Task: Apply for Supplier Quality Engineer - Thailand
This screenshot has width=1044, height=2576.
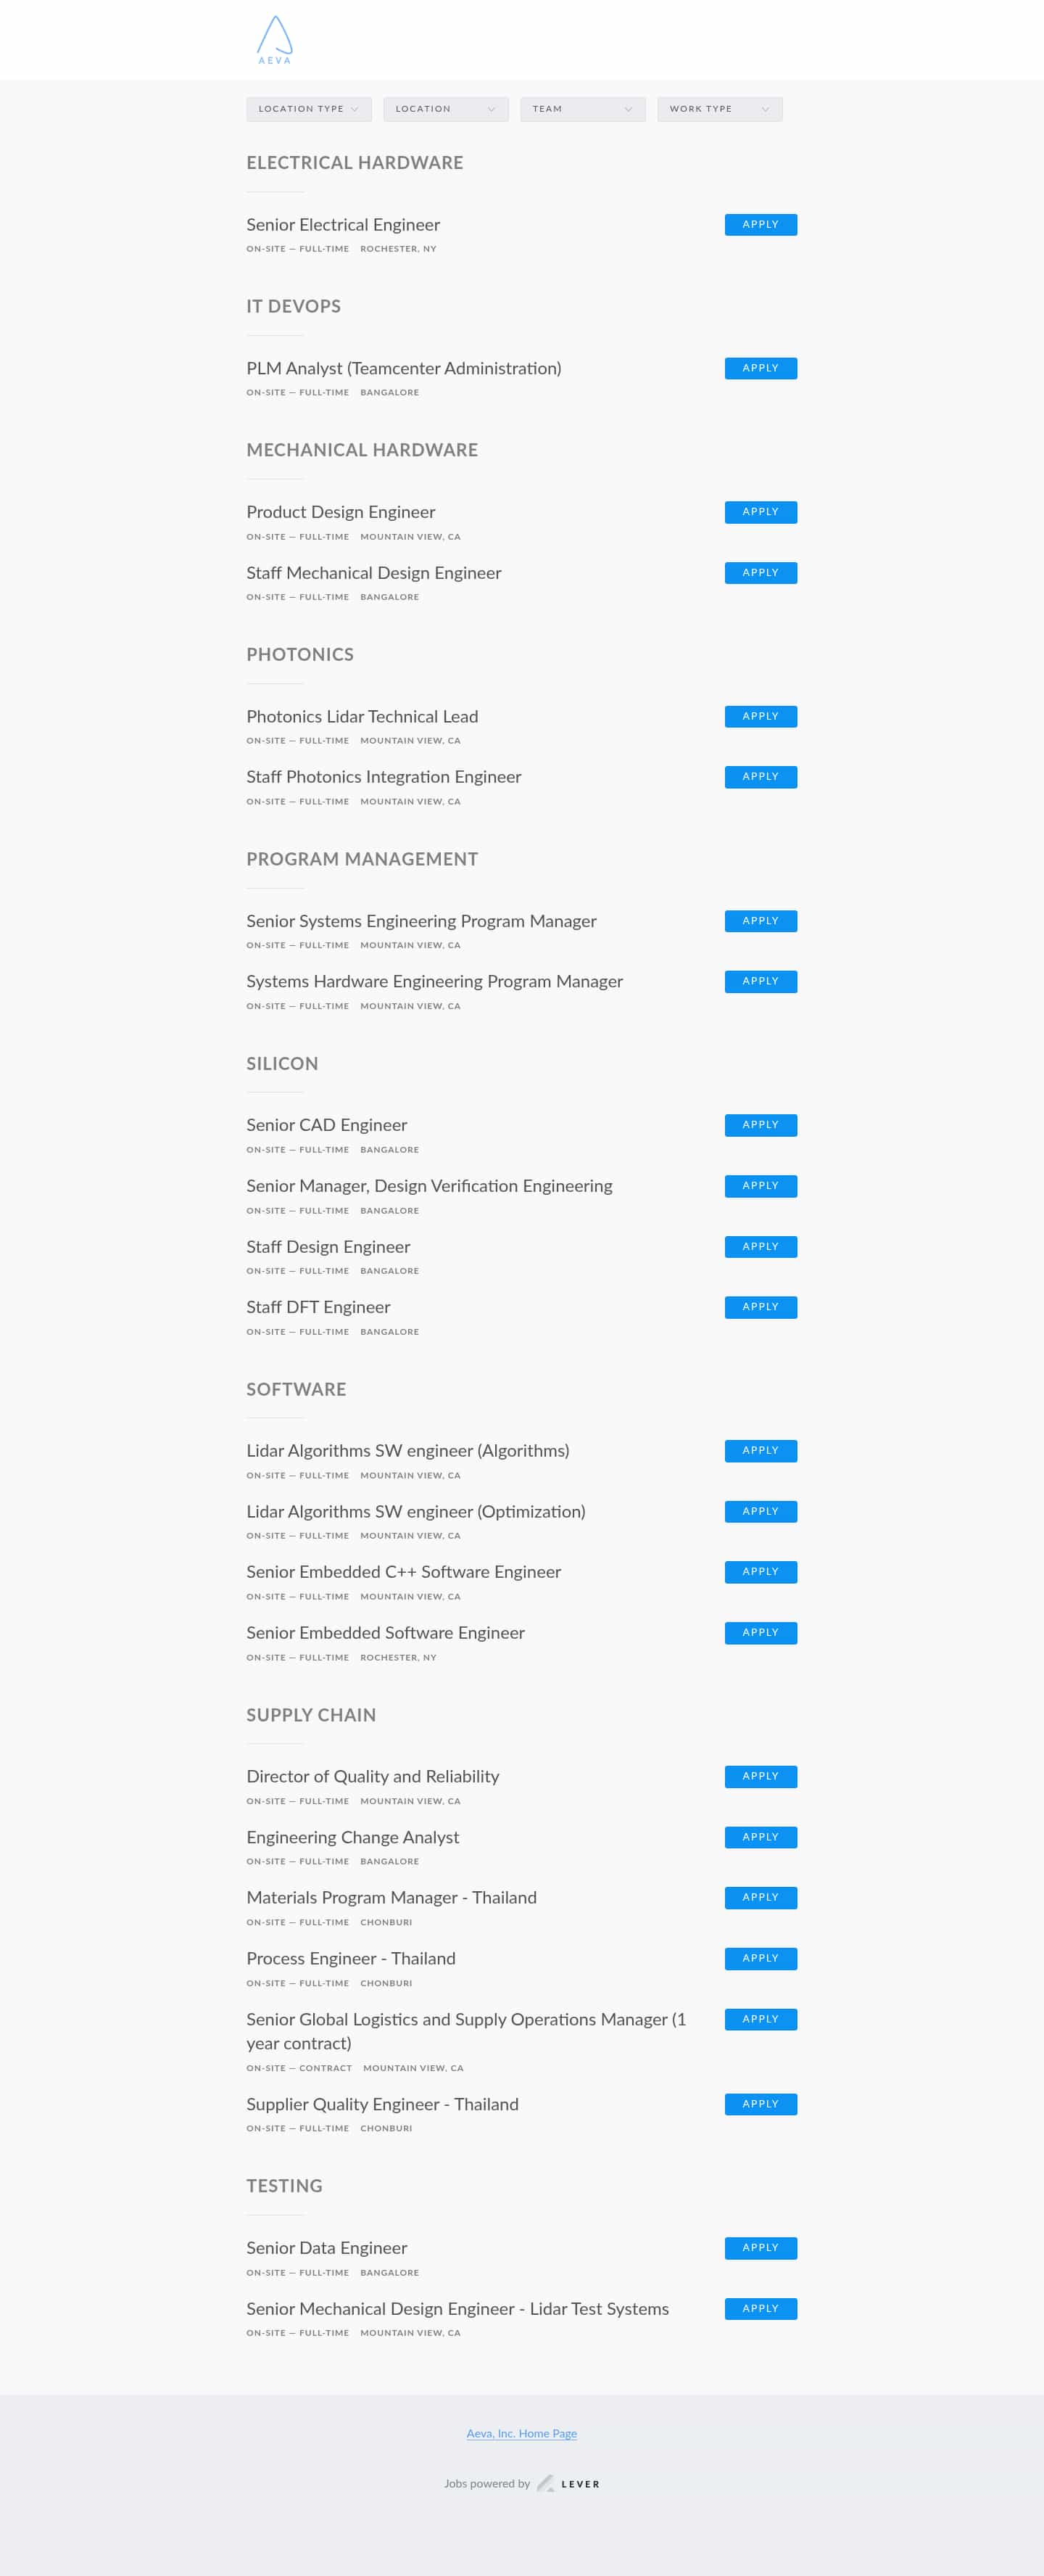Action: point(761,2104)
